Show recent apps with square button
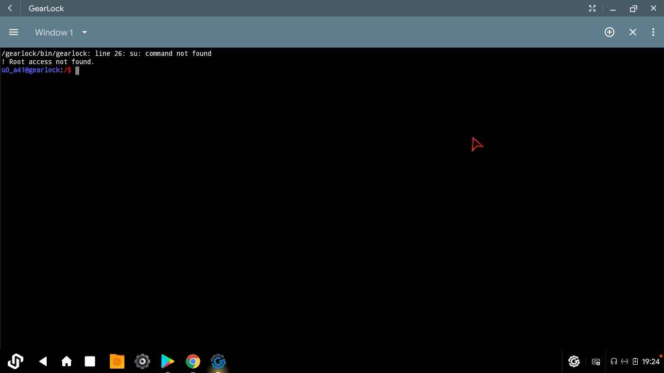 (90, 361)
